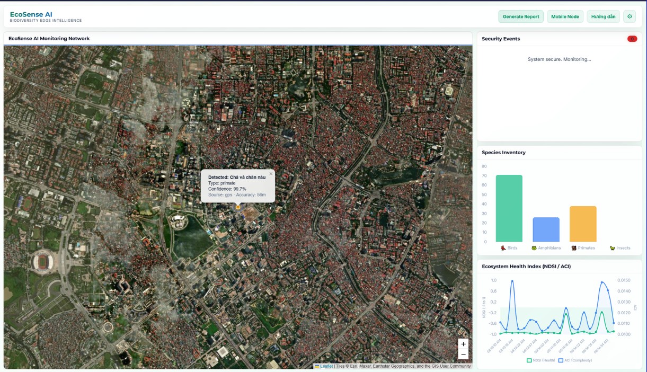Select the orange Primates bar
Viewport: 647px width, 372px height.
583,224
